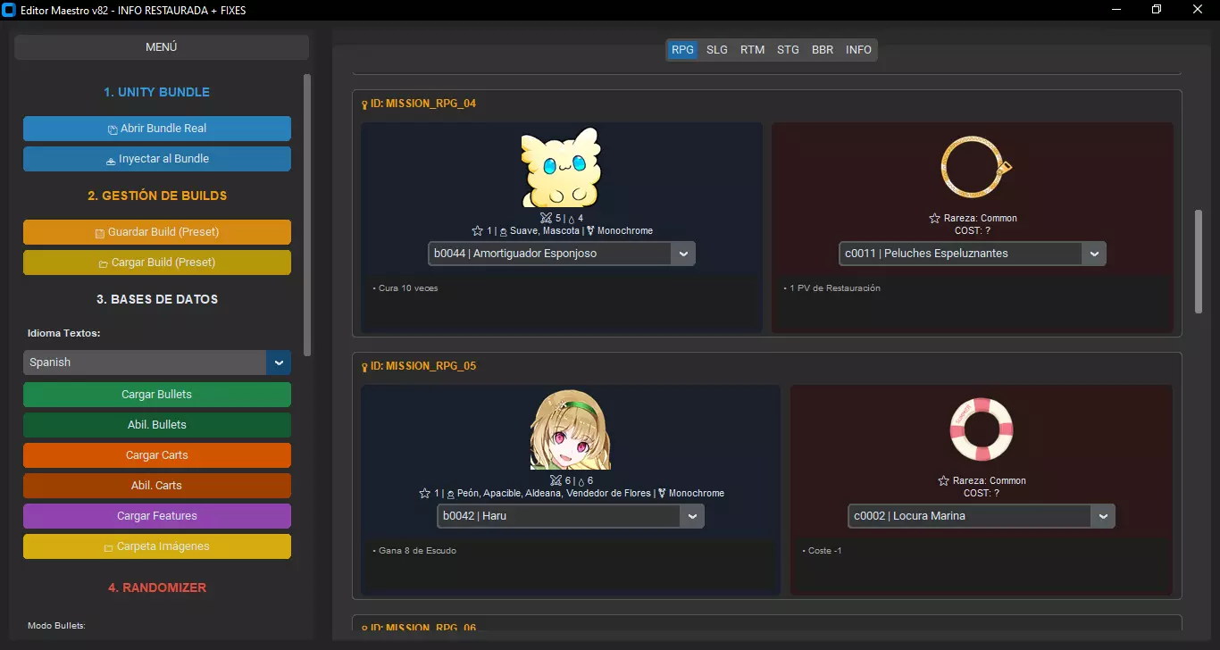Screen dimensions: 1220x650
Task: Click the Haru character portrait
Action: (x=571, y=430)
